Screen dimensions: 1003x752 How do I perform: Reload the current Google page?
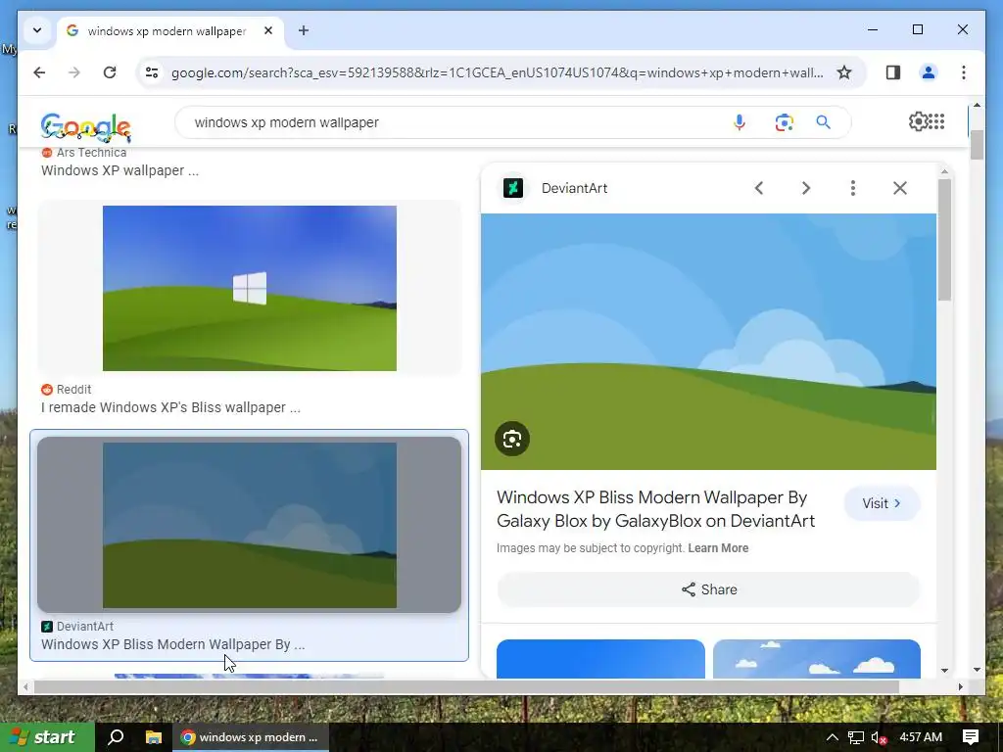tap(110, 72)
